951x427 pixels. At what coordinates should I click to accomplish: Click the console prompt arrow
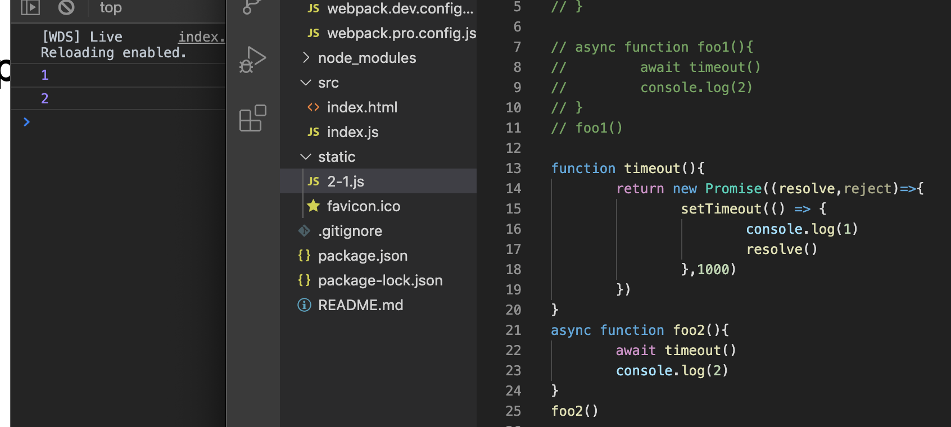(x=26, y=122)
